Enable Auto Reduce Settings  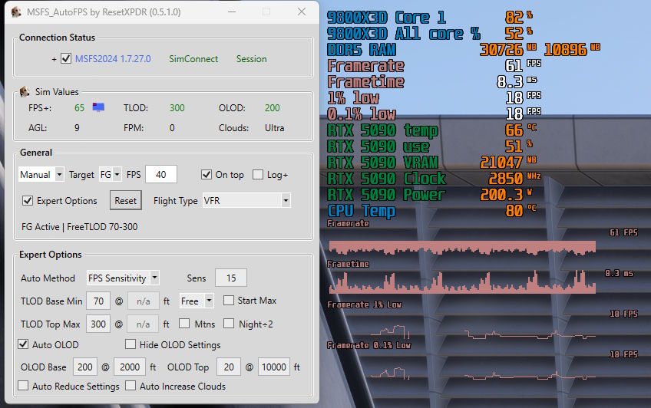(x=23, y=386)
